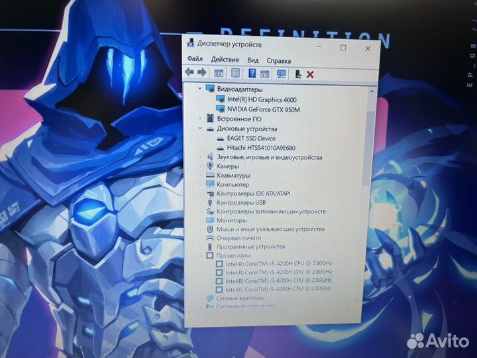Click the Контроллеры USB plug icon
Image resolution: width=477 pixels, height=358 pixels.
coord(209,202)
